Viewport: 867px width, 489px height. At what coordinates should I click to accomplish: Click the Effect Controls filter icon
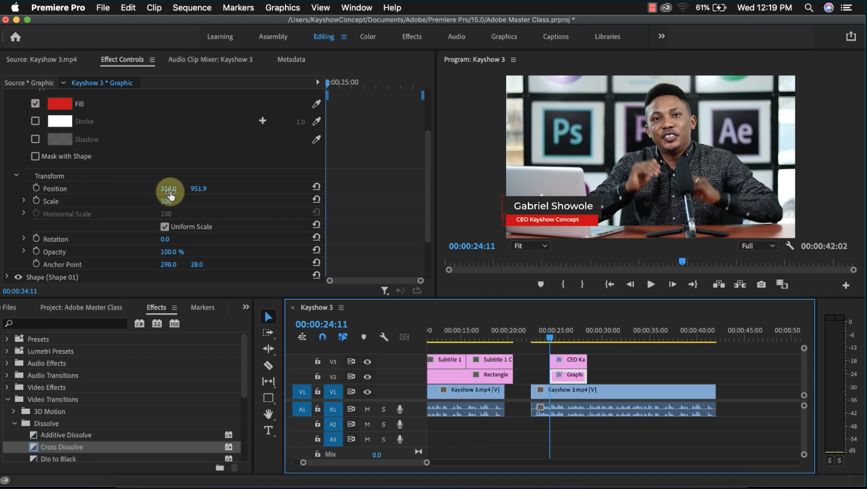385,291
